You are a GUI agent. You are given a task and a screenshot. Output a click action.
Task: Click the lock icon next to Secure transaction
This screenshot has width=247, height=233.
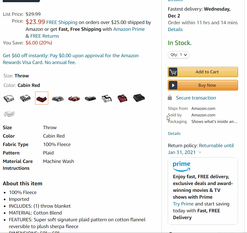(170, 98)
